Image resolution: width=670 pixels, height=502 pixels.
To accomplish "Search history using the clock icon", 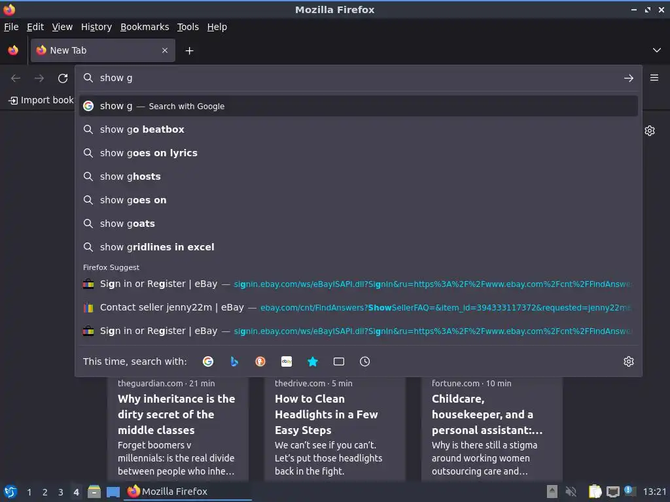I will click(365, 361).
